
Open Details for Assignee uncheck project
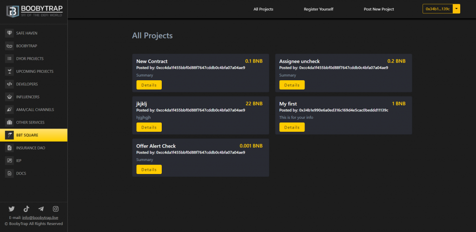[x=292, y=85]
